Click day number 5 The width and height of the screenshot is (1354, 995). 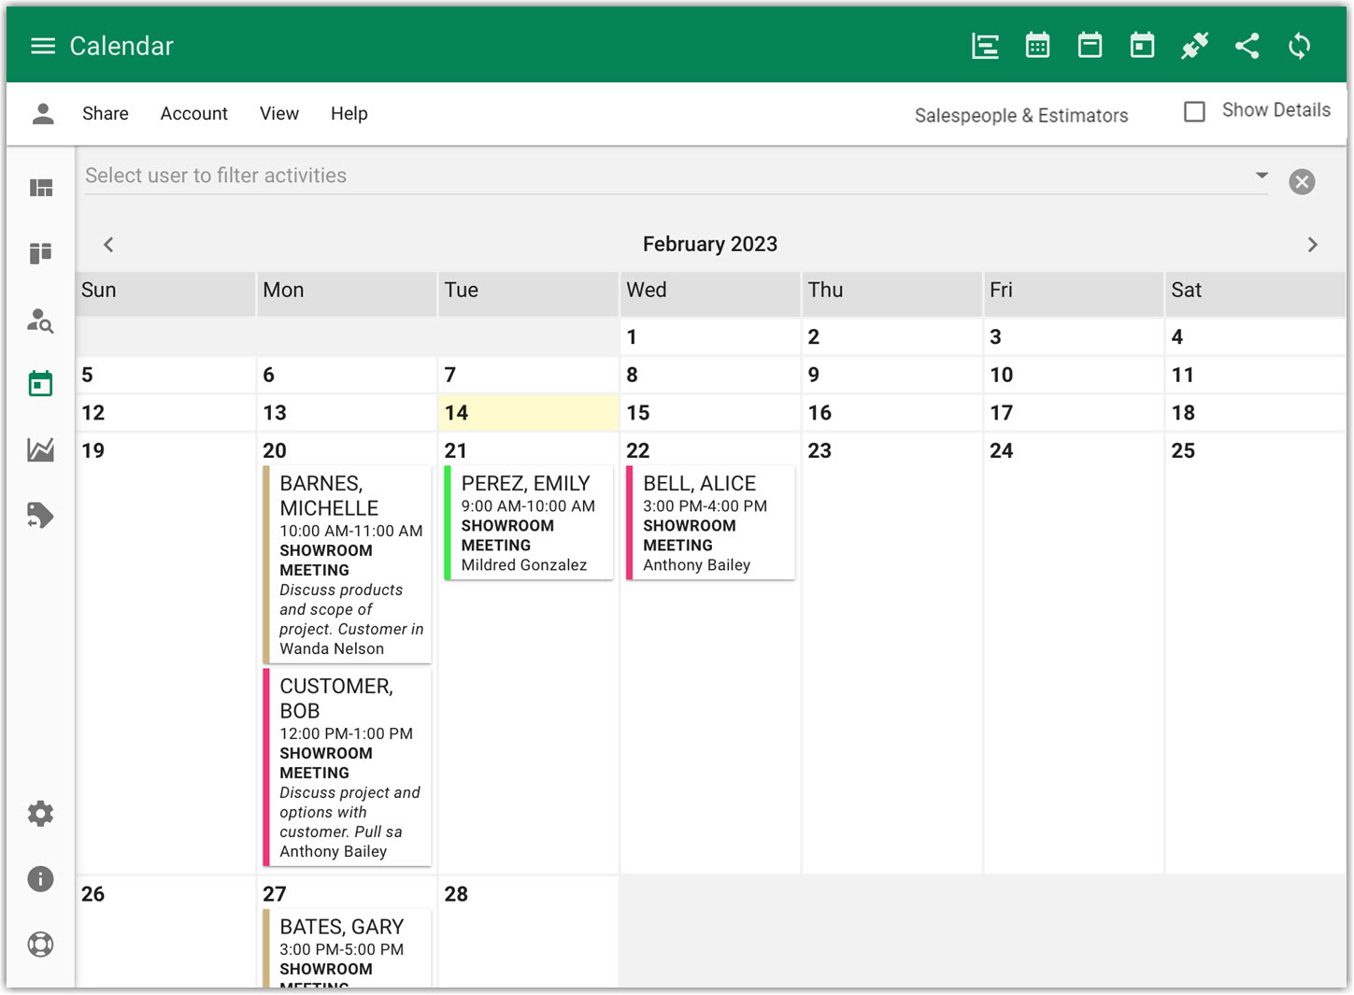pos(87,376)
